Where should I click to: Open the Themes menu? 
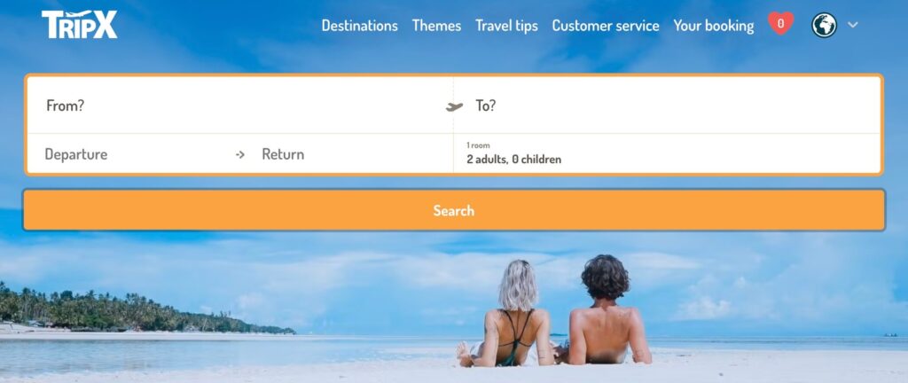(x=436, y=26)
